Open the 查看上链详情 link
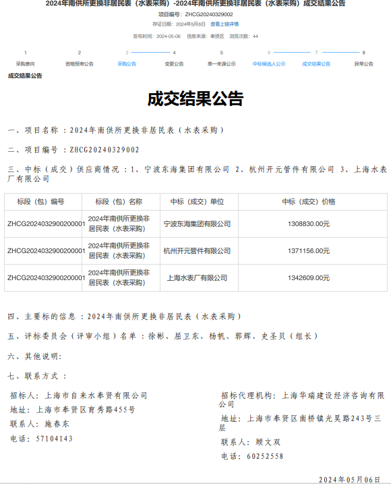This screenshot has height=484, width=391. (224, 24)
